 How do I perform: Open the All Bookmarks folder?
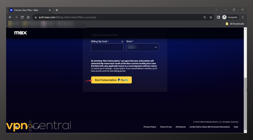tap(235, 24)
